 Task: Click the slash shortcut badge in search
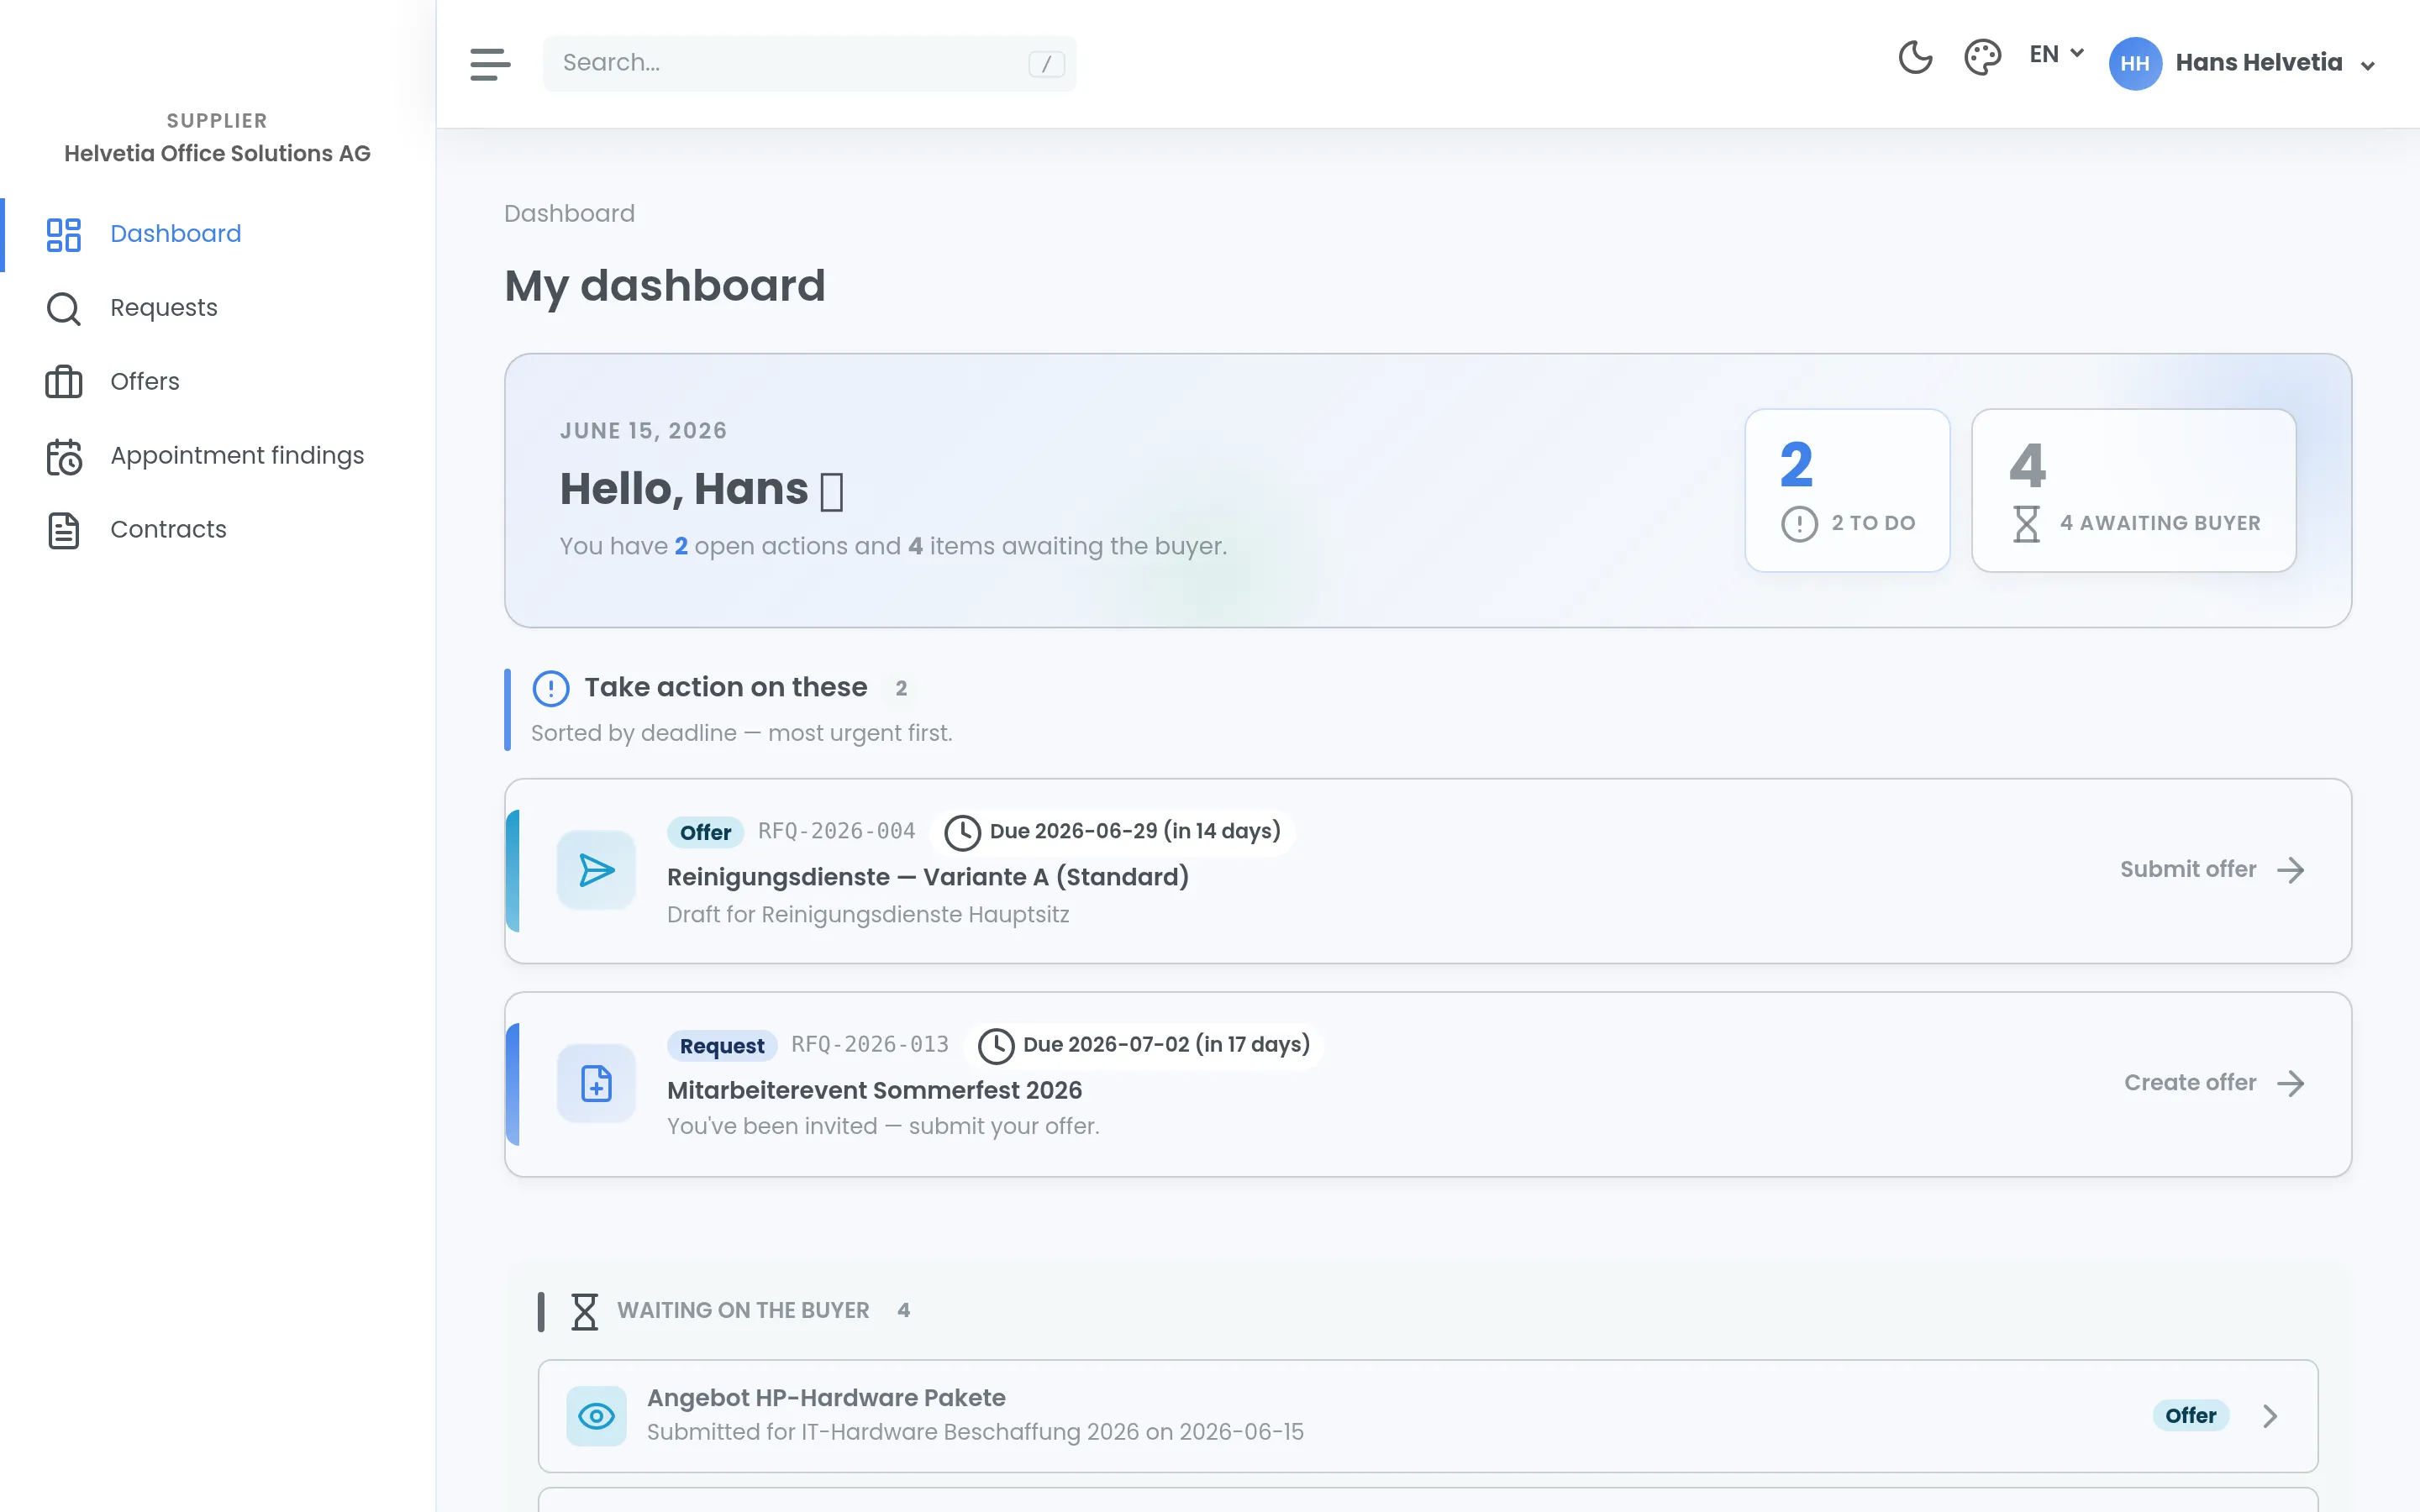tap(1046, 64)
